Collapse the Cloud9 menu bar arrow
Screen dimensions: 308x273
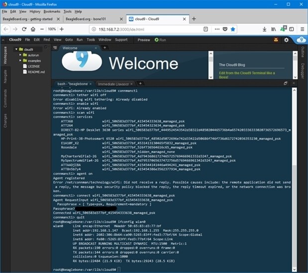3,40
